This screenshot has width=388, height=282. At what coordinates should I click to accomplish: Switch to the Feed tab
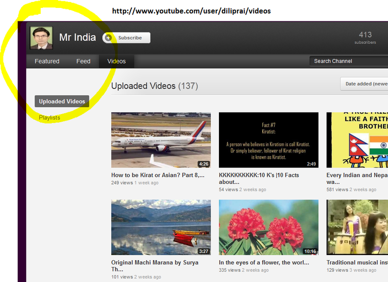(x=83, y=61)
